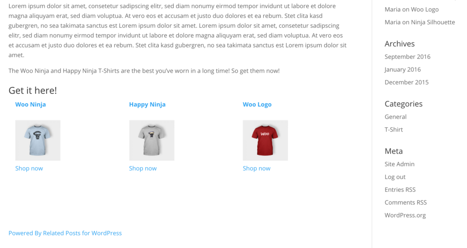The width and height of the screenshot is (467, 248).
Task: Click the gray Happy Ninja t-shirt image
Action: pyautogui.click(x=151, y=140)
